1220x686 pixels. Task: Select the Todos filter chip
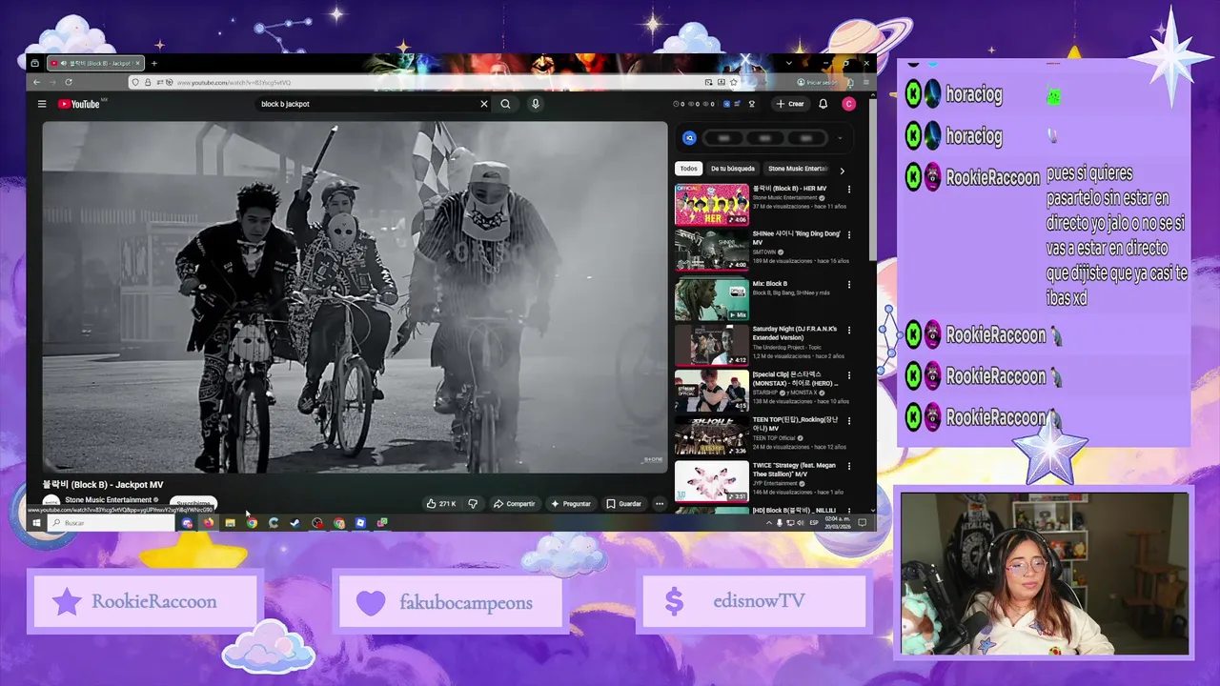[x=688, y=169]
